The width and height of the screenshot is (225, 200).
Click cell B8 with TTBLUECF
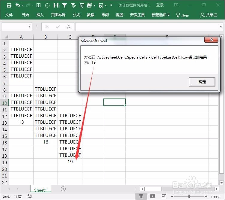click(46, 89)
